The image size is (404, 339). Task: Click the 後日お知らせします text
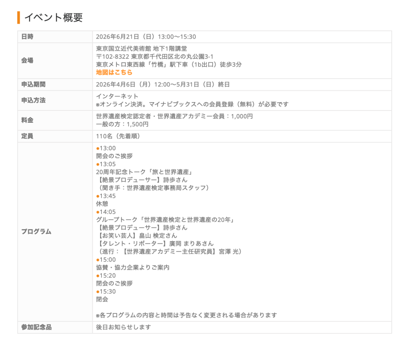[x=123, y=327]
